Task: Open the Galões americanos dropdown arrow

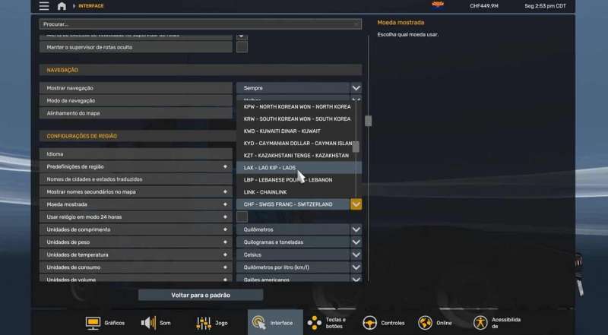Action: point(356,279)
